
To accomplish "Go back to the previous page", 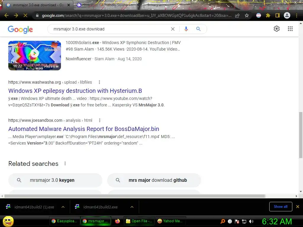I will 7,15.
